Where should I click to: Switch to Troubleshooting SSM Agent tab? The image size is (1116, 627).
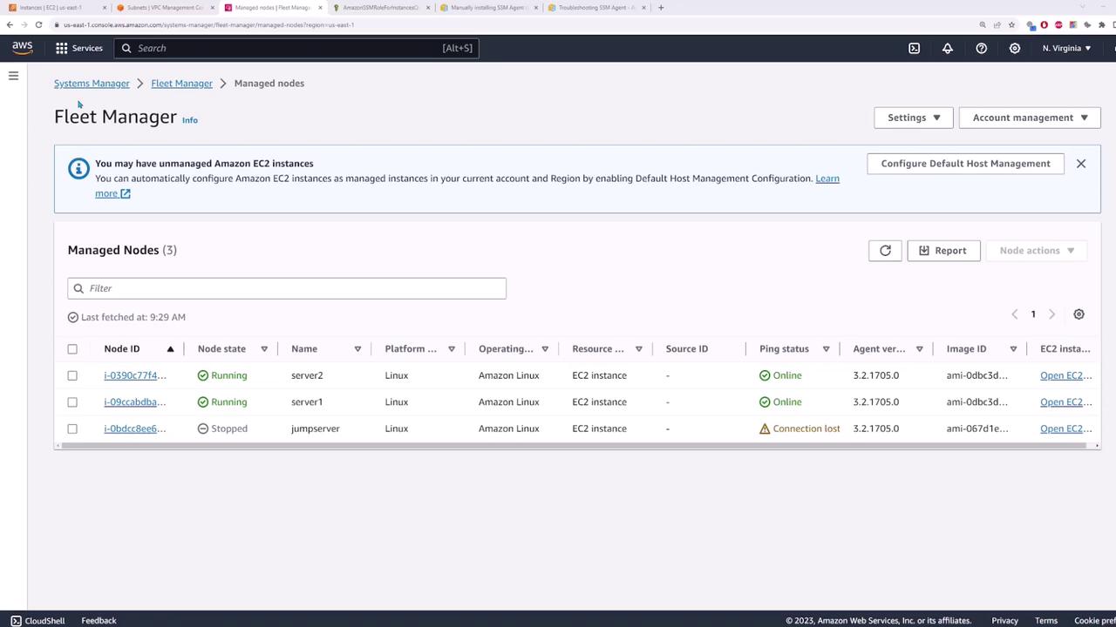click(x=596, y=8)
